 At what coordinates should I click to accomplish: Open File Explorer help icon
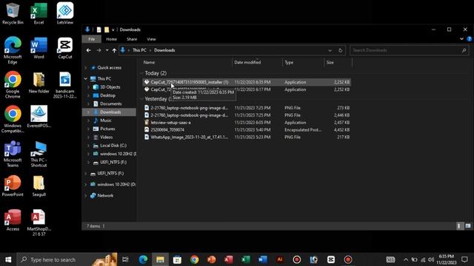pos(469,39)
